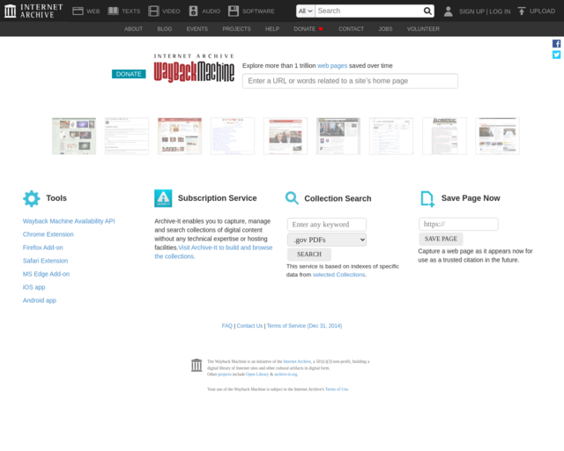This screenshot has height=451, width=564.
Task: Open the Terms of Use footer link
Action: 337,389
